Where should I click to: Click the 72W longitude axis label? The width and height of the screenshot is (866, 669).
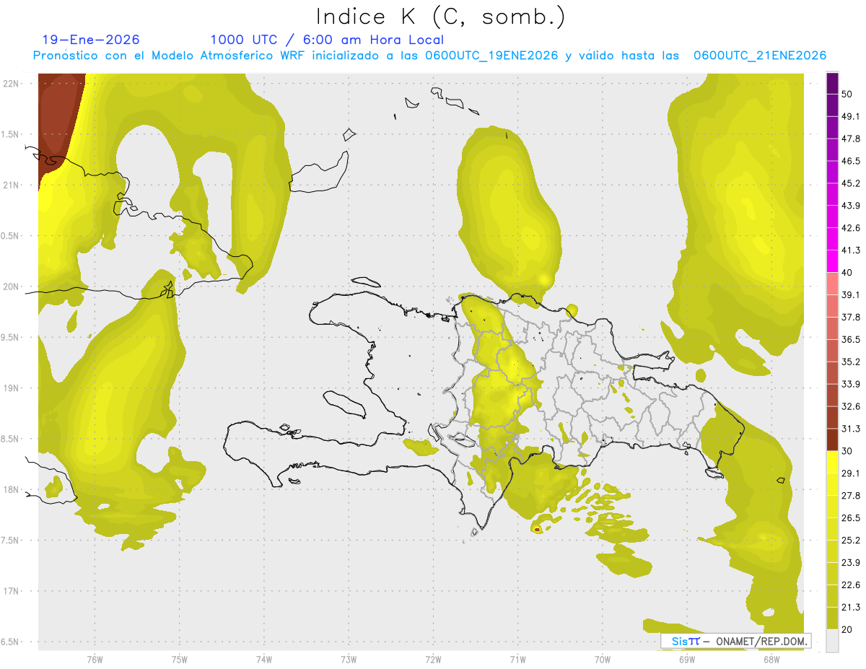[x=433, y=660]
